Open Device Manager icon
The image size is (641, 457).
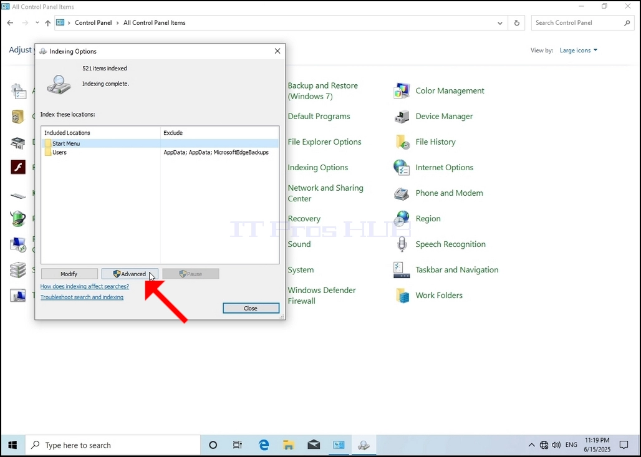402,117
